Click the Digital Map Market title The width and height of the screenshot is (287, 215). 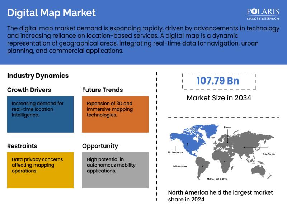click(52, 13)
